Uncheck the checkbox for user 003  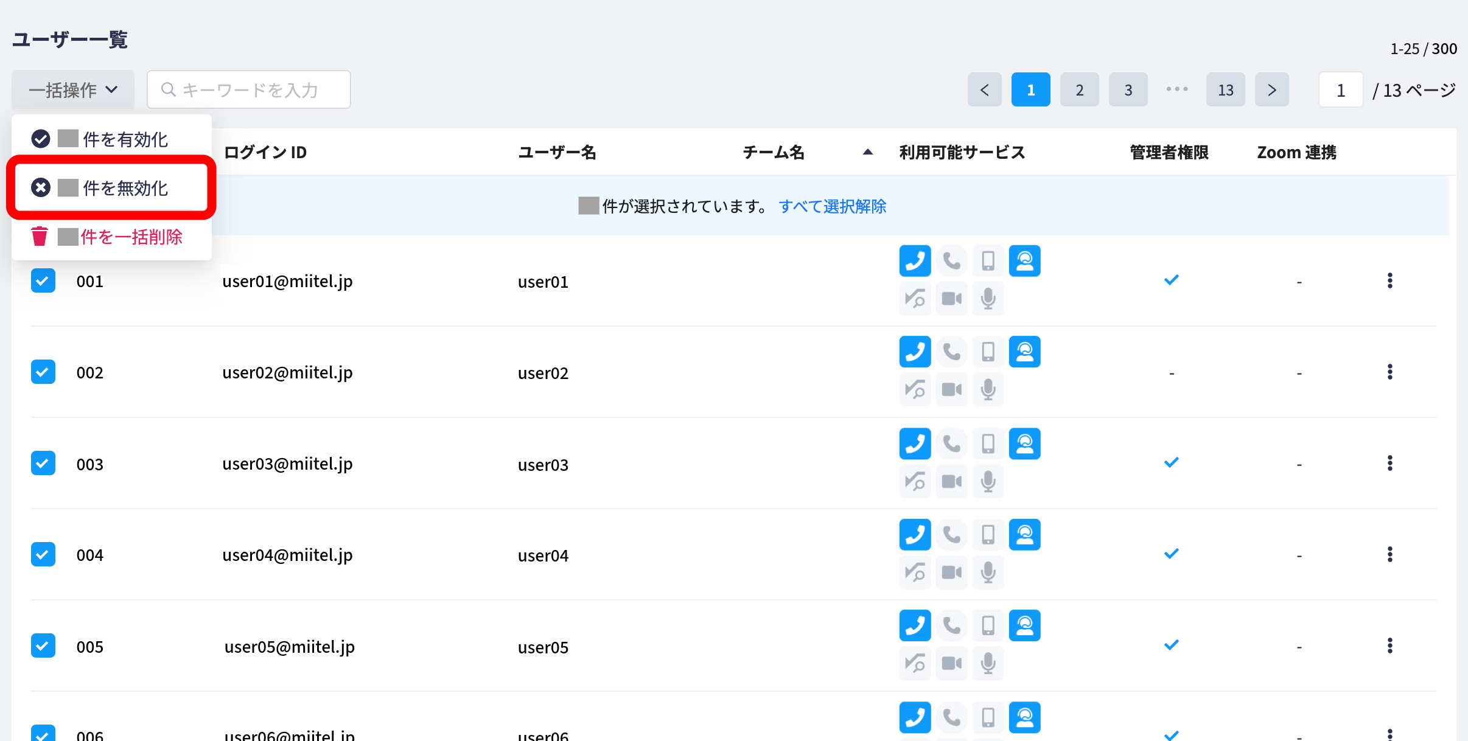(43, 463)
